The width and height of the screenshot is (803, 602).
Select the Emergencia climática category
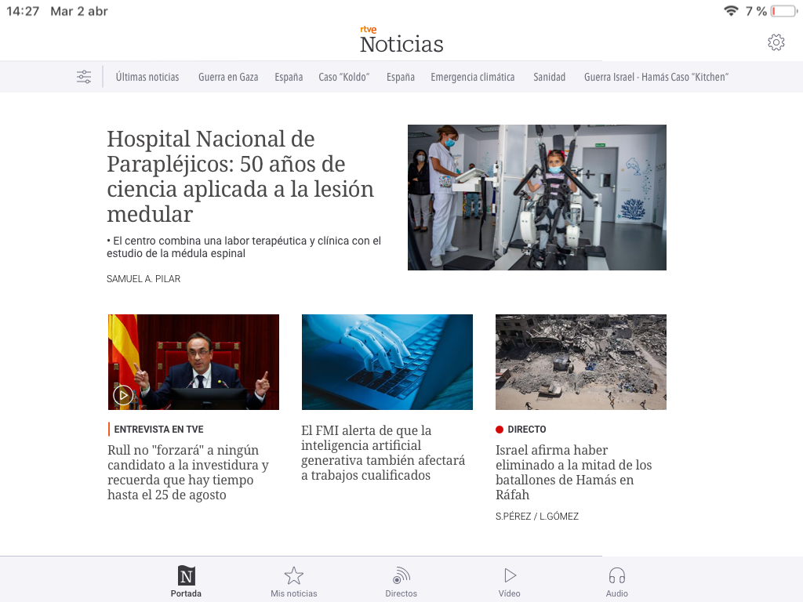tap(473, 77)
